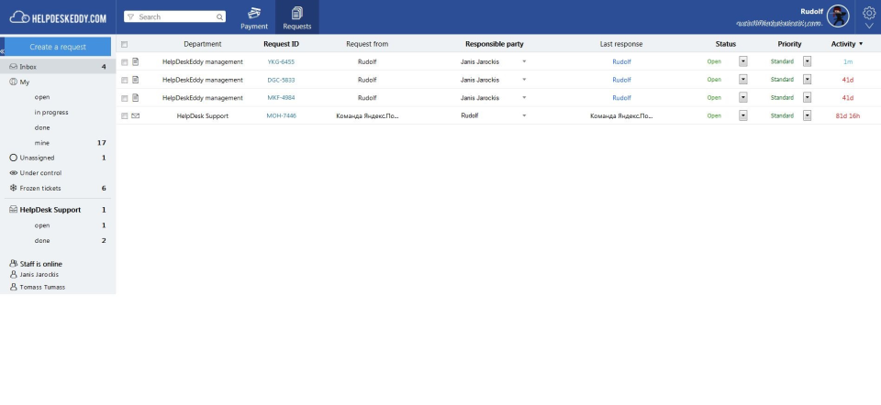Open the Payment section icon
This screenshot has height=405, width=881.
coord(254,13)
